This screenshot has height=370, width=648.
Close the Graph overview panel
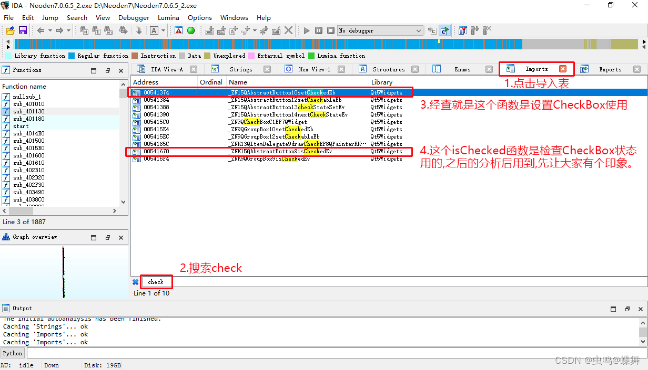pyautogui.click(x=120, y=237)
